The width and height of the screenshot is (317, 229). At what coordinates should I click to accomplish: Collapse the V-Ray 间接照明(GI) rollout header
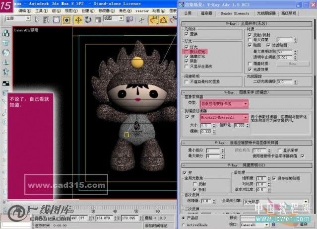(247, 165)
